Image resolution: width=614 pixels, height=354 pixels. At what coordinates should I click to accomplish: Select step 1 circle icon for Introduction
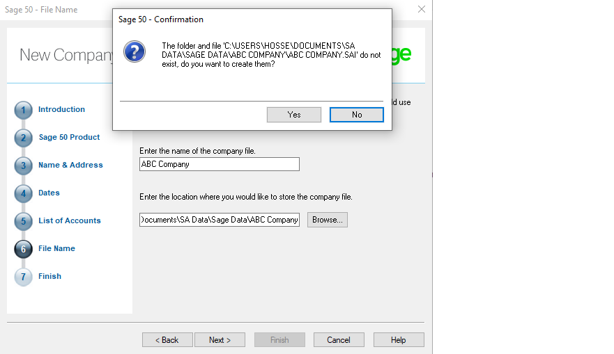pyautogui.click(x=23, y=110)
